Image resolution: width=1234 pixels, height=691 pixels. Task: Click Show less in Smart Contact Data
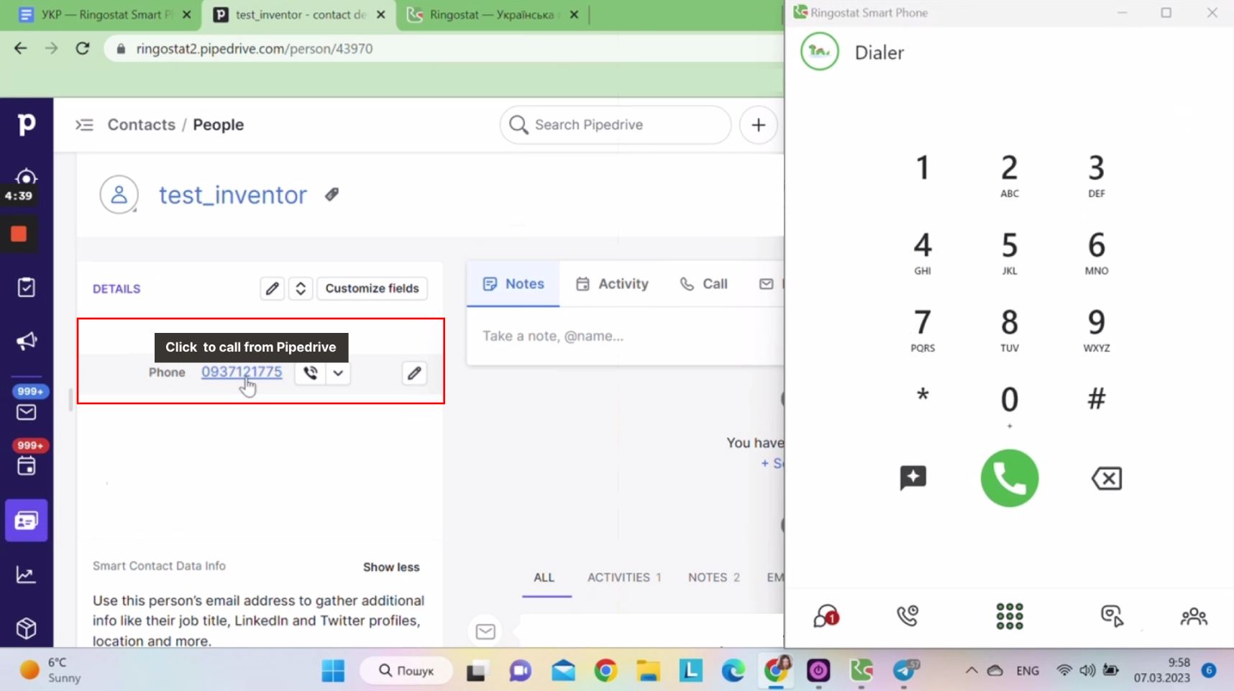click(391, 567)
